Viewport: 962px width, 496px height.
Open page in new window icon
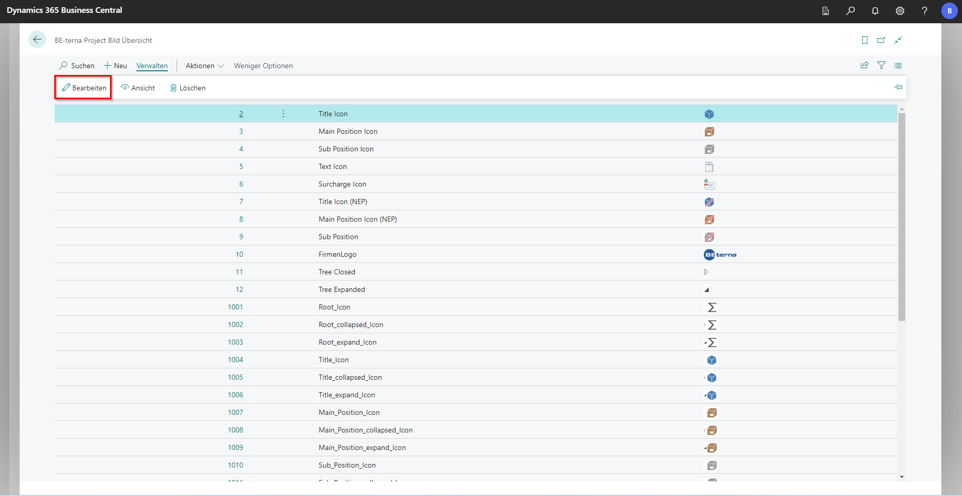(881, 40)
